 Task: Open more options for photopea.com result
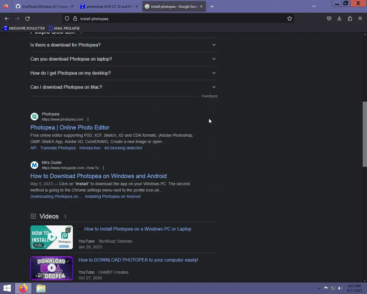pos(88,119)
